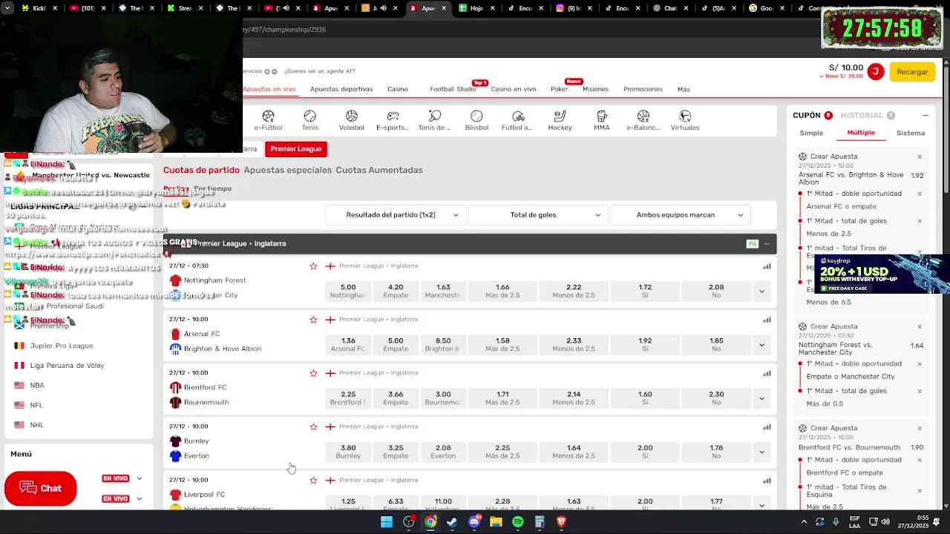
Task: Select Arsenal FC win odds 1.36
Action: coord(348,345)
